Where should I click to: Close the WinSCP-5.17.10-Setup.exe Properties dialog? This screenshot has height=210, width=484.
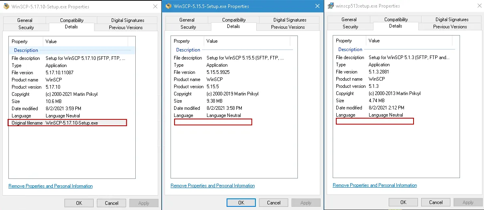point(155,6)
